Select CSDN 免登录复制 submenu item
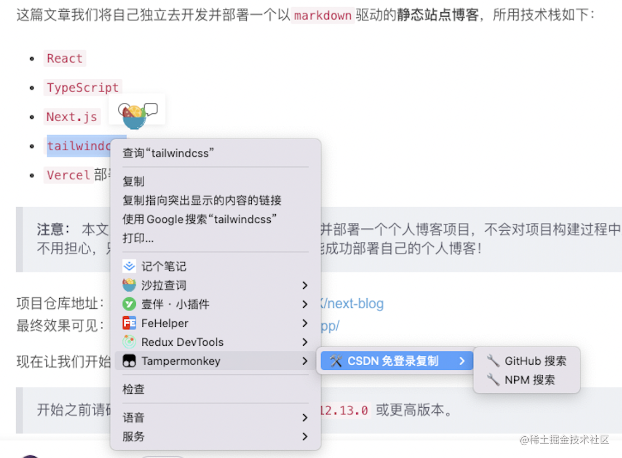Screen dimensions: 622x458 click(396, 361)
